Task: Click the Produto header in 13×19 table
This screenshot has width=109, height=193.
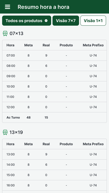Action: tap(66, 144)
